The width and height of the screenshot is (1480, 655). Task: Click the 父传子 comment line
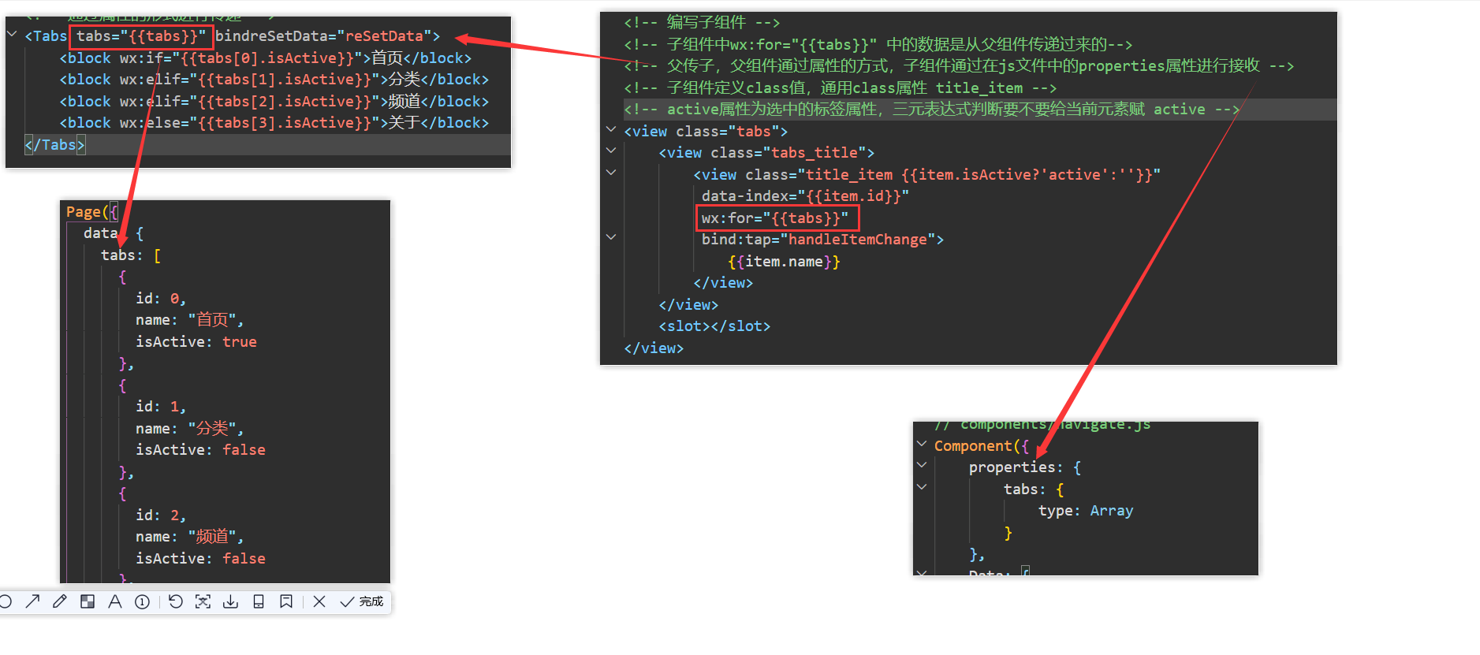click(959, 66)
